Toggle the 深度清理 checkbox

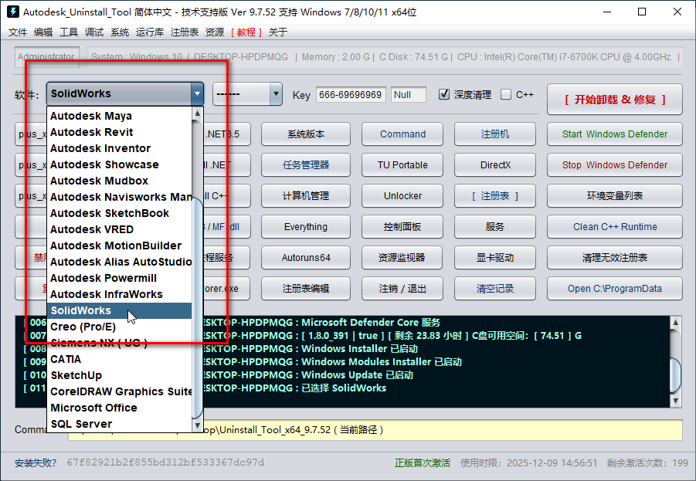(x=444, y=94)
